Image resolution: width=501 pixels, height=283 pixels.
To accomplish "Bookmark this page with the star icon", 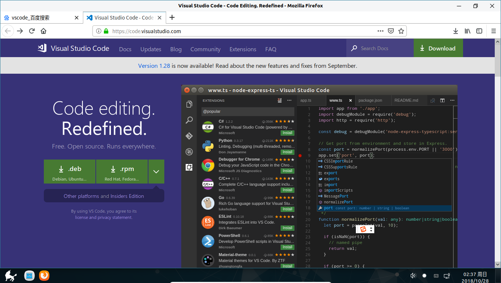I will [x=401, y=31].
